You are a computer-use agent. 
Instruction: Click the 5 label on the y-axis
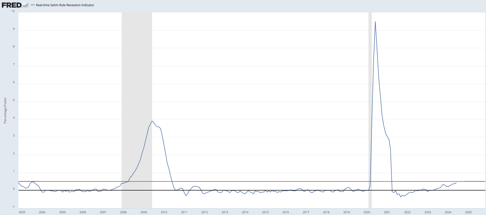tap(14, 100)
